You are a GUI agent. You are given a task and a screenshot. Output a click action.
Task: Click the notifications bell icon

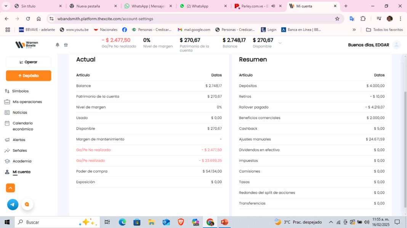58,45
